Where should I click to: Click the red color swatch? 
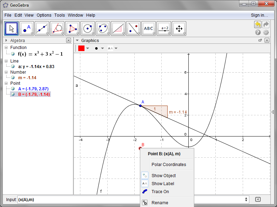click(x=81, y=48)
